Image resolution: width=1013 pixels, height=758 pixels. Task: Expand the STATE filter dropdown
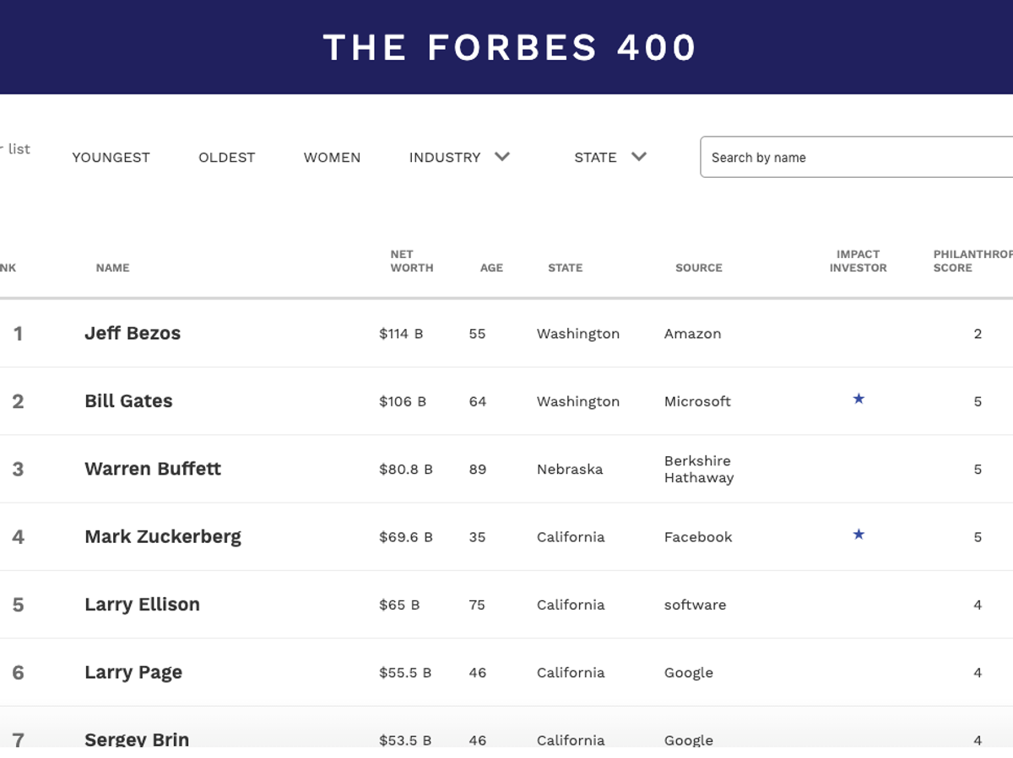click(x=609, y=157)
